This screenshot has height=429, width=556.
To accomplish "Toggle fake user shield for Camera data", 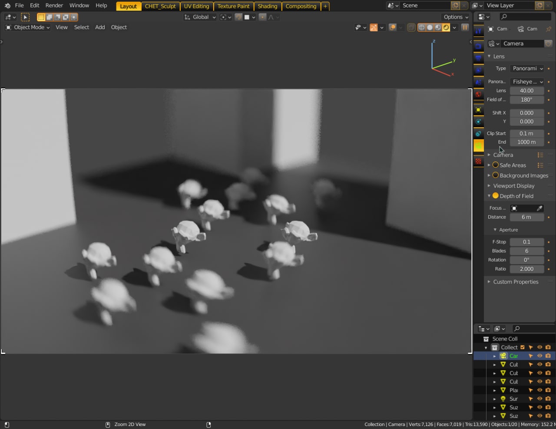I will click(x=549, y=44).
